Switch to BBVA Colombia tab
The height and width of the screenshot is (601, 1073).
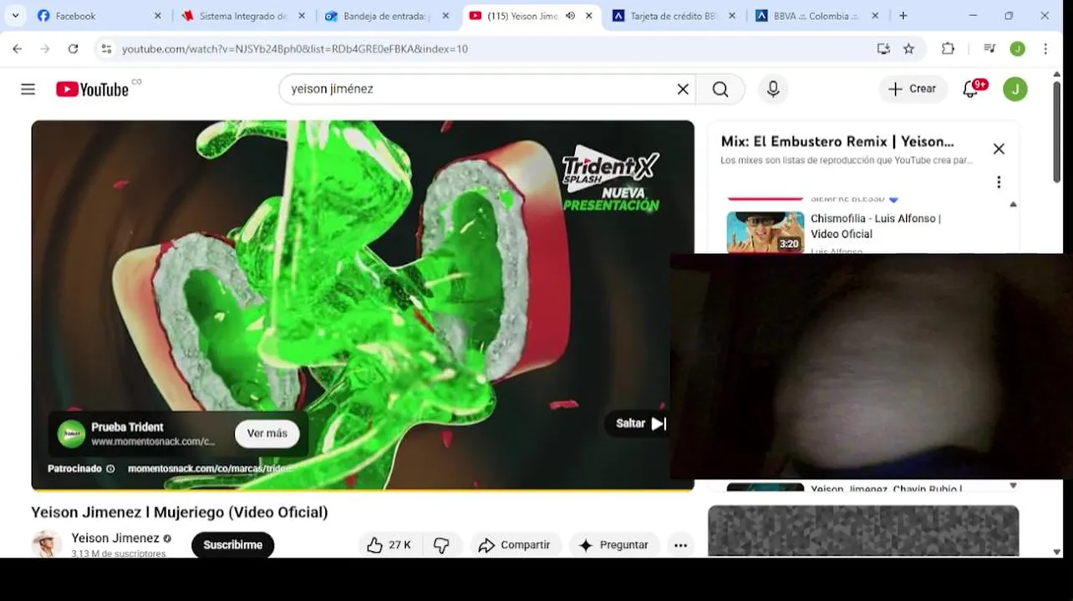click(x=816, y=16)
